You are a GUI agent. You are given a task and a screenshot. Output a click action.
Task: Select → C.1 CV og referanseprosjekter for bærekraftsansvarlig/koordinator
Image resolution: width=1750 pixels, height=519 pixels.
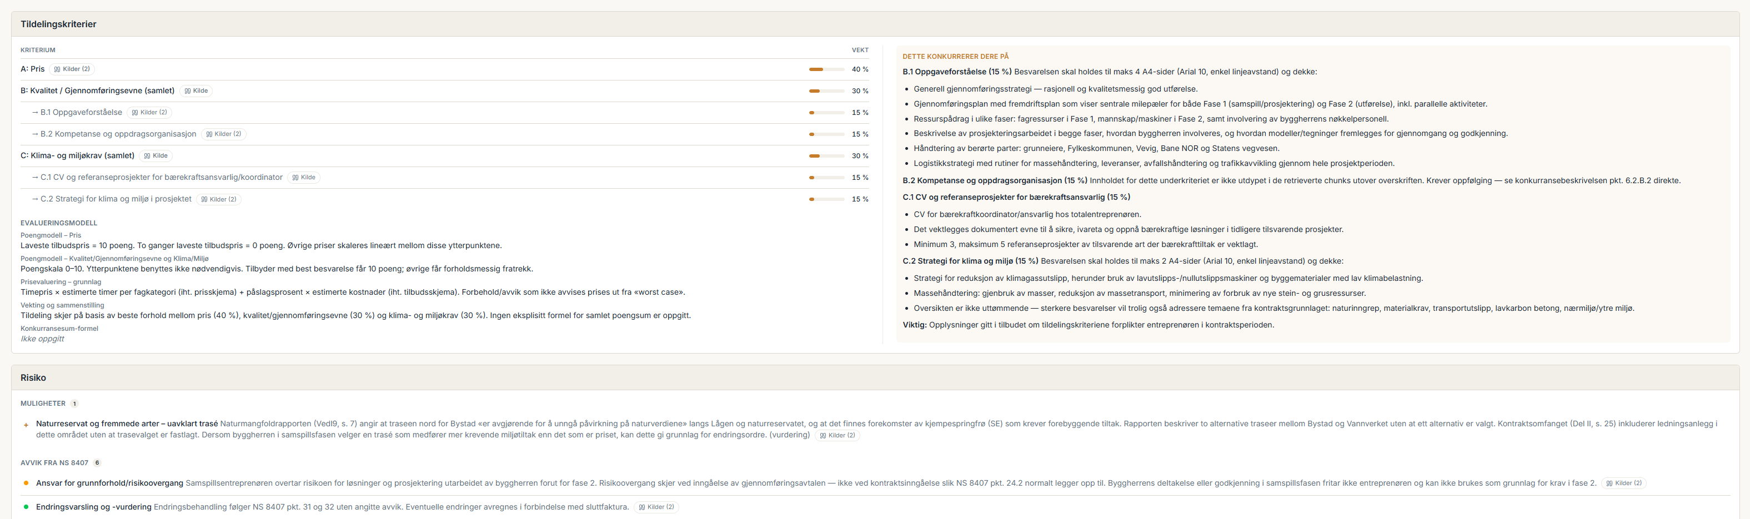coord(157,178)
